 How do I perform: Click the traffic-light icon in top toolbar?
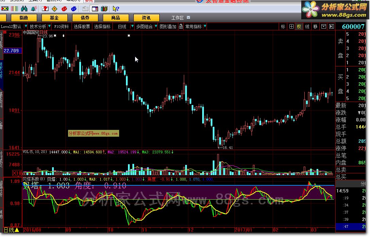pos(5,9)
